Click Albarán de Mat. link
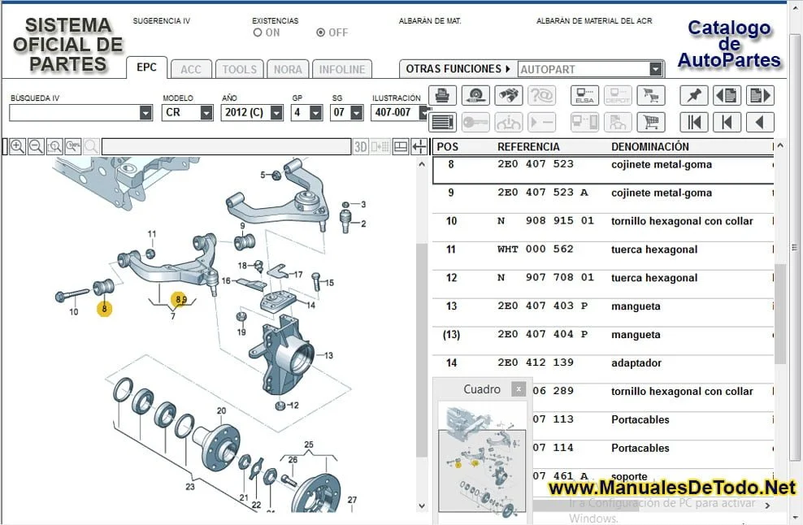803x525 pixels. pyautogui.click(x=430, y=21)
